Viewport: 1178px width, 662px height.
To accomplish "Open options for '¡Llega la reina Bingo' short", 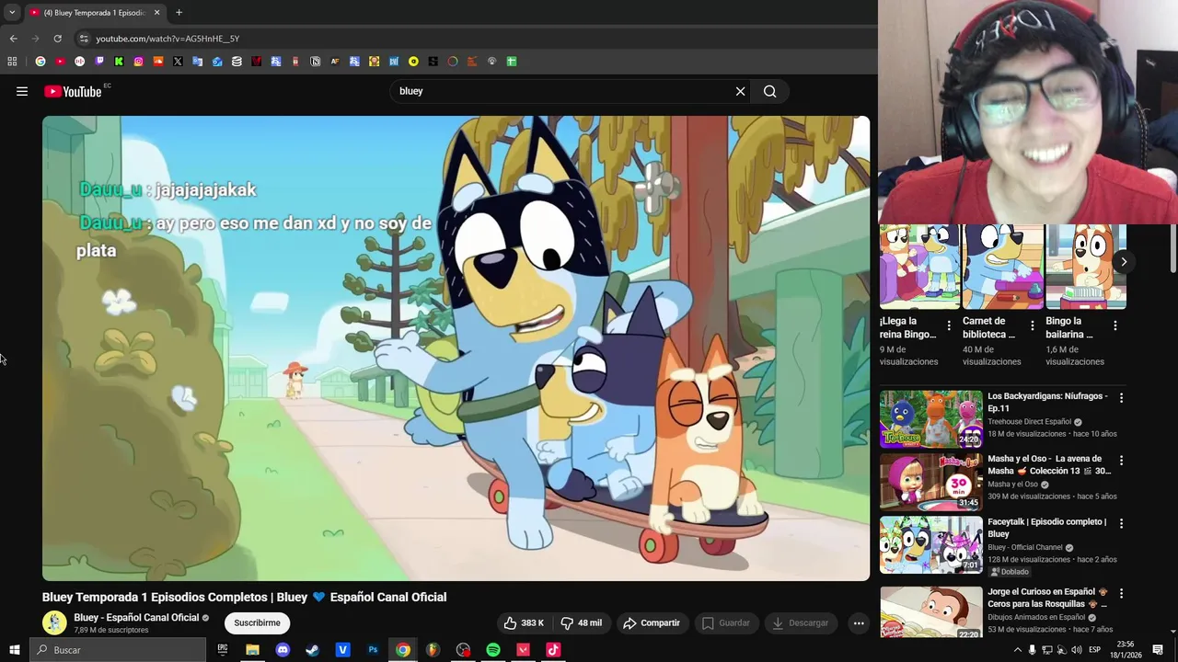I will (x=949, y=325).
